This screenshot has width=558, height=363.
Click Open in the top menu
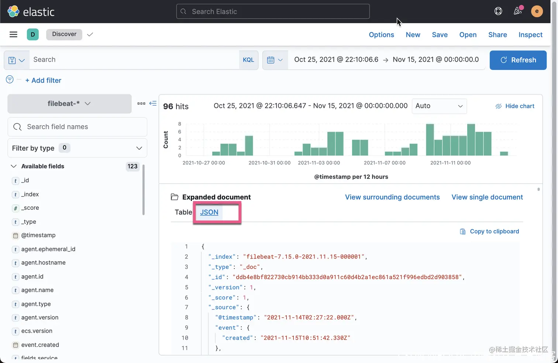pos(468,35)
